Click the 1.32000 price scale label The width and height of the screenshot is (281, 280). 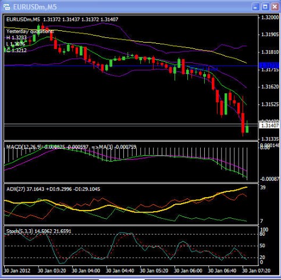270,17
